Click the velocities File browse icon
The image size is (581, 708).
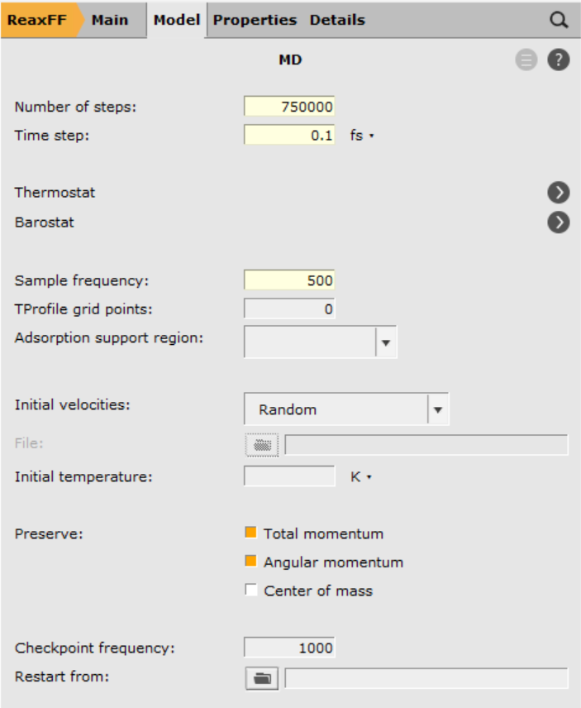pos(262,444)
